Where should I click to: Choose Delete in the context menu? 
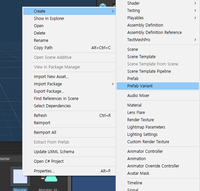(x=69, y=33)
